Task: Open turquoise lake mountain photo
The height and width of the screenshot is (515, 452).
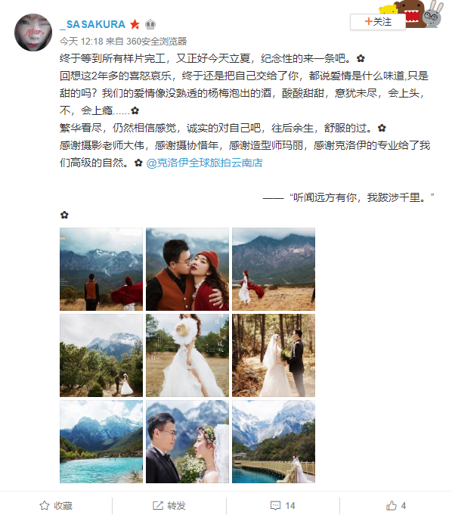Action: tap(101, 442)
